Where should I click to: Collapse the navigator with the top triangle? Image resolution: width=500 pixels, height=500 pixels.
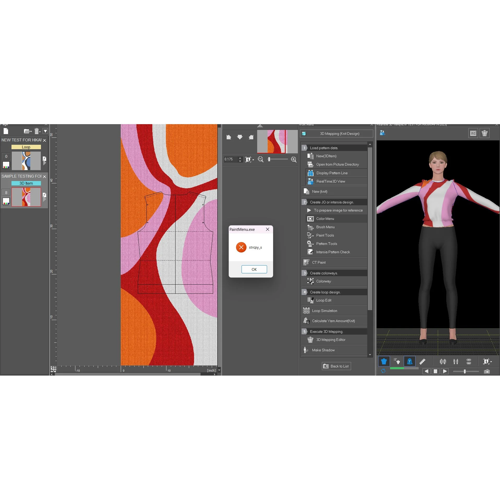click(260, 126)
